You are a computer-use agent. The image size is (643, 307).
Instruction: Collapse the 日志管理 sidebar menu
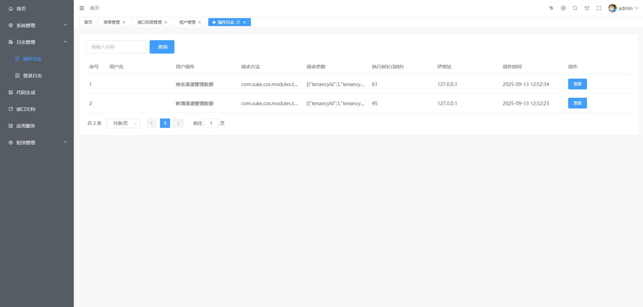(x=37, y=42)
